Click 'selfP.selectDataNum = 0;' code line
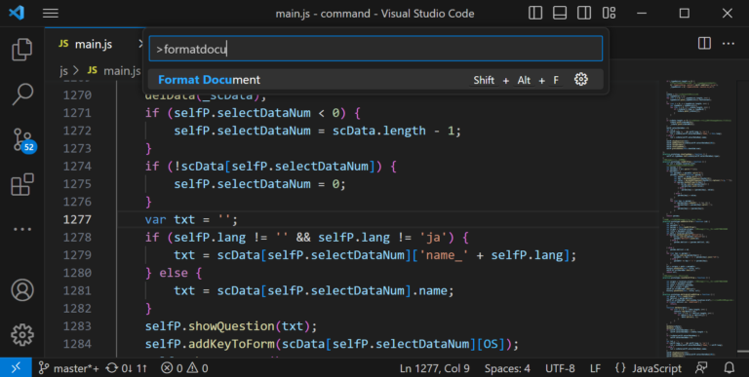 point(259,184)
